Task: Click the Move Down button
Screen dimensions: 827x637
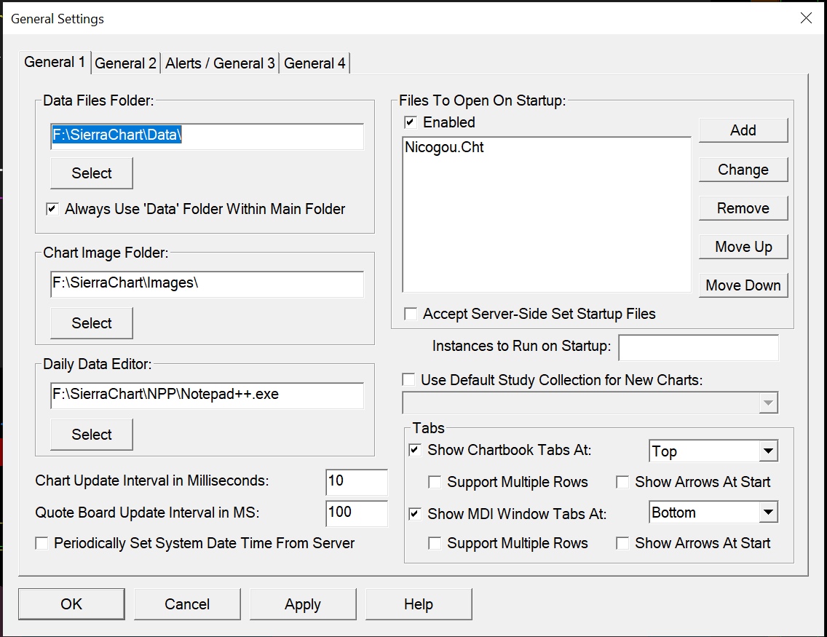Action: (743, 285)
